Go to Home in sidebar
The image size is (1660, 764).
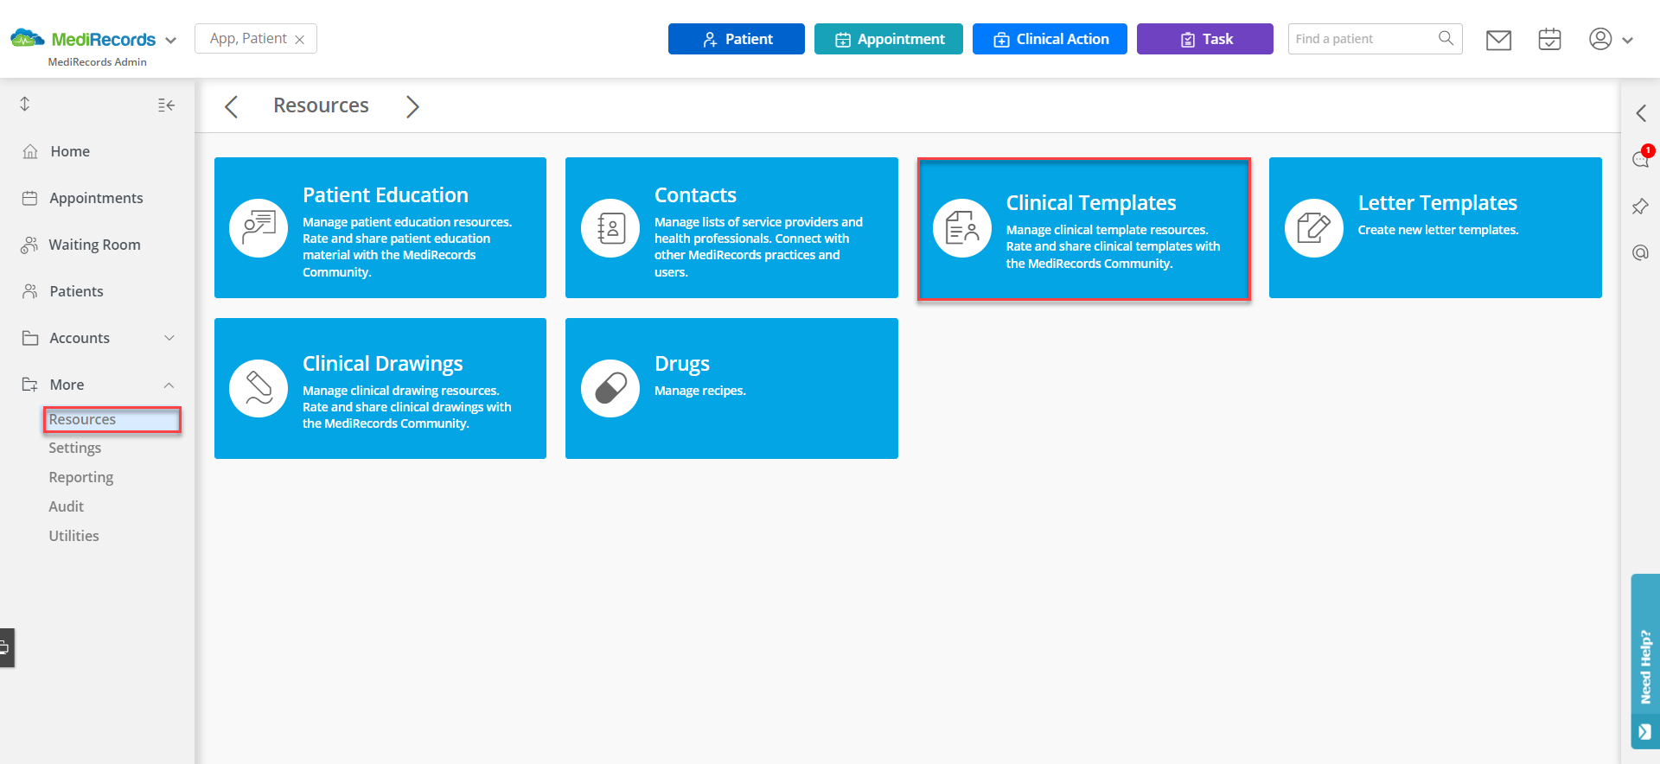70,151
